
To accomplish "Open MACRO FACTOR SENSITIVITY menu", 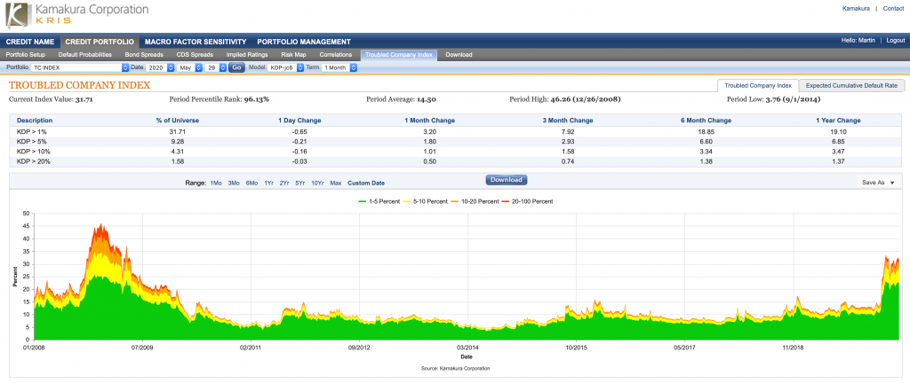I will click(x=196, y=42).
